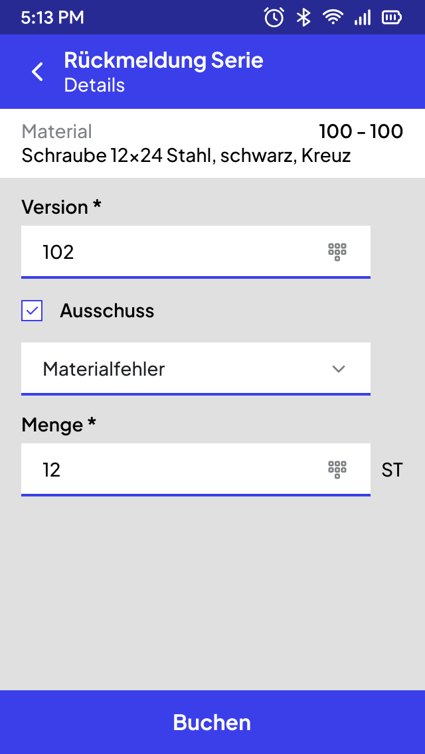The width and height of the screenshot is (425, 754).
Task: Go back using the header arrow
Action: tap(38, 72)
